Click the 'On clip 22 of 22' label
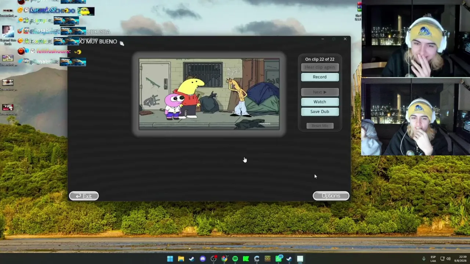The height and width of the screenshot is (264, 470). point(320,59)
